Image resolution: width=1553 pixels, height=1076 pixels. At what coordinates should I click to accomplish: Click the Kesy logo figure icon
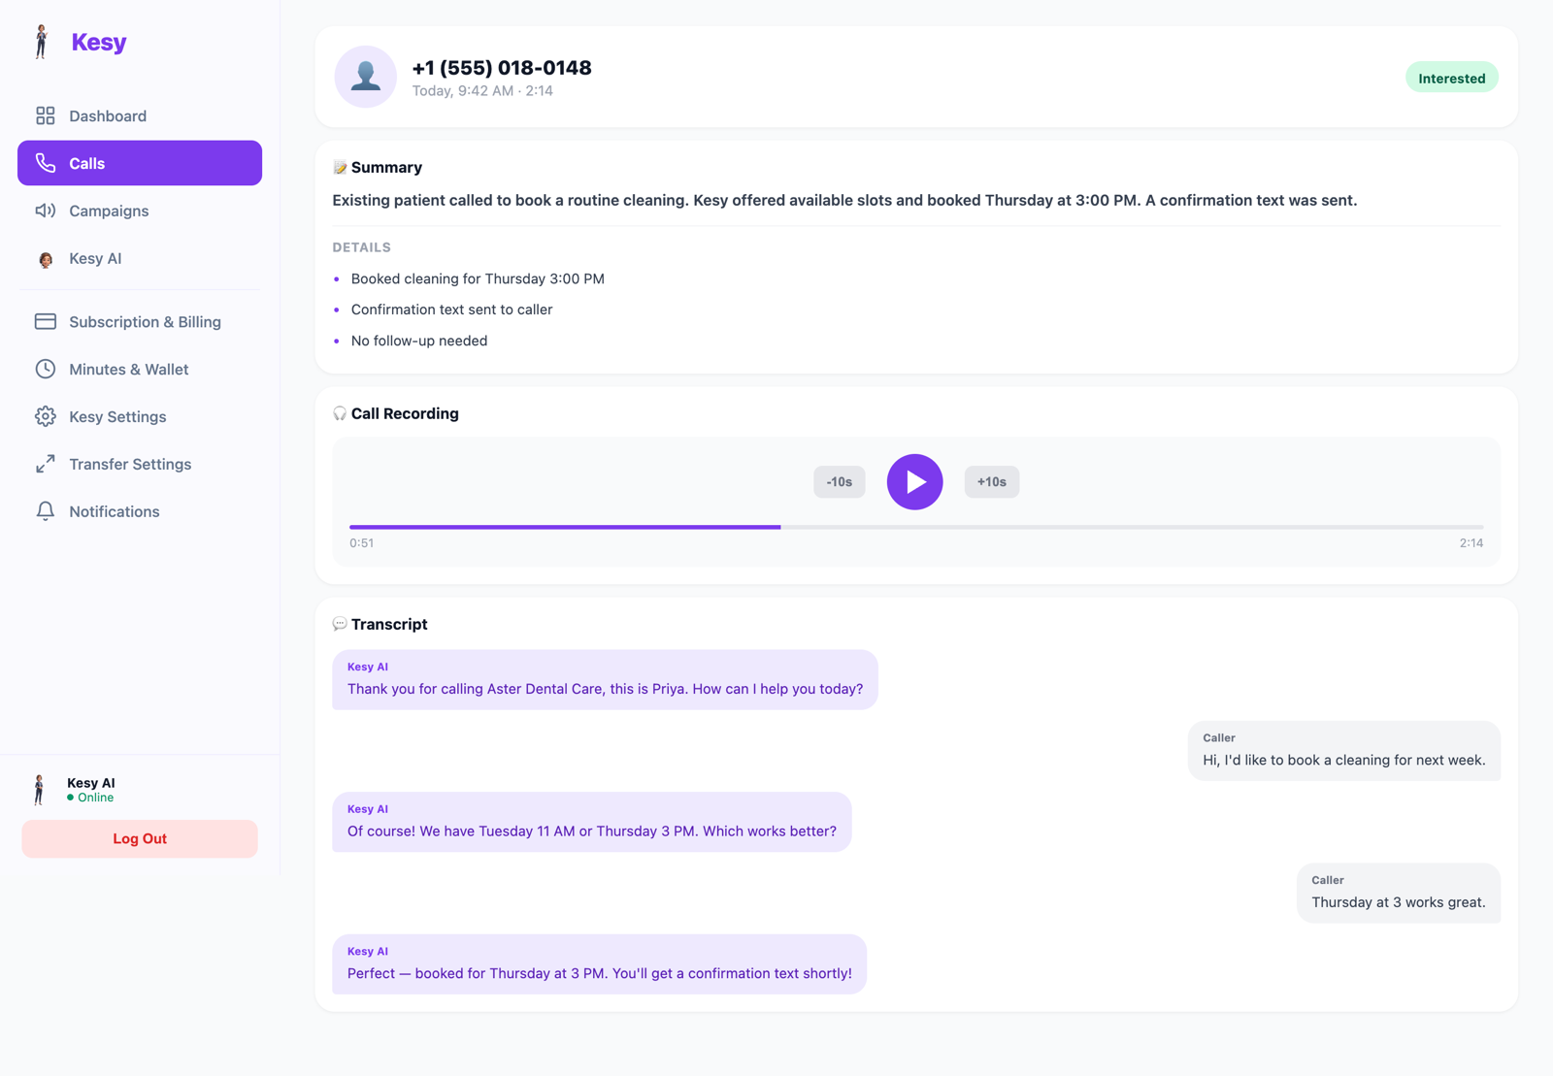coord(41,42)
